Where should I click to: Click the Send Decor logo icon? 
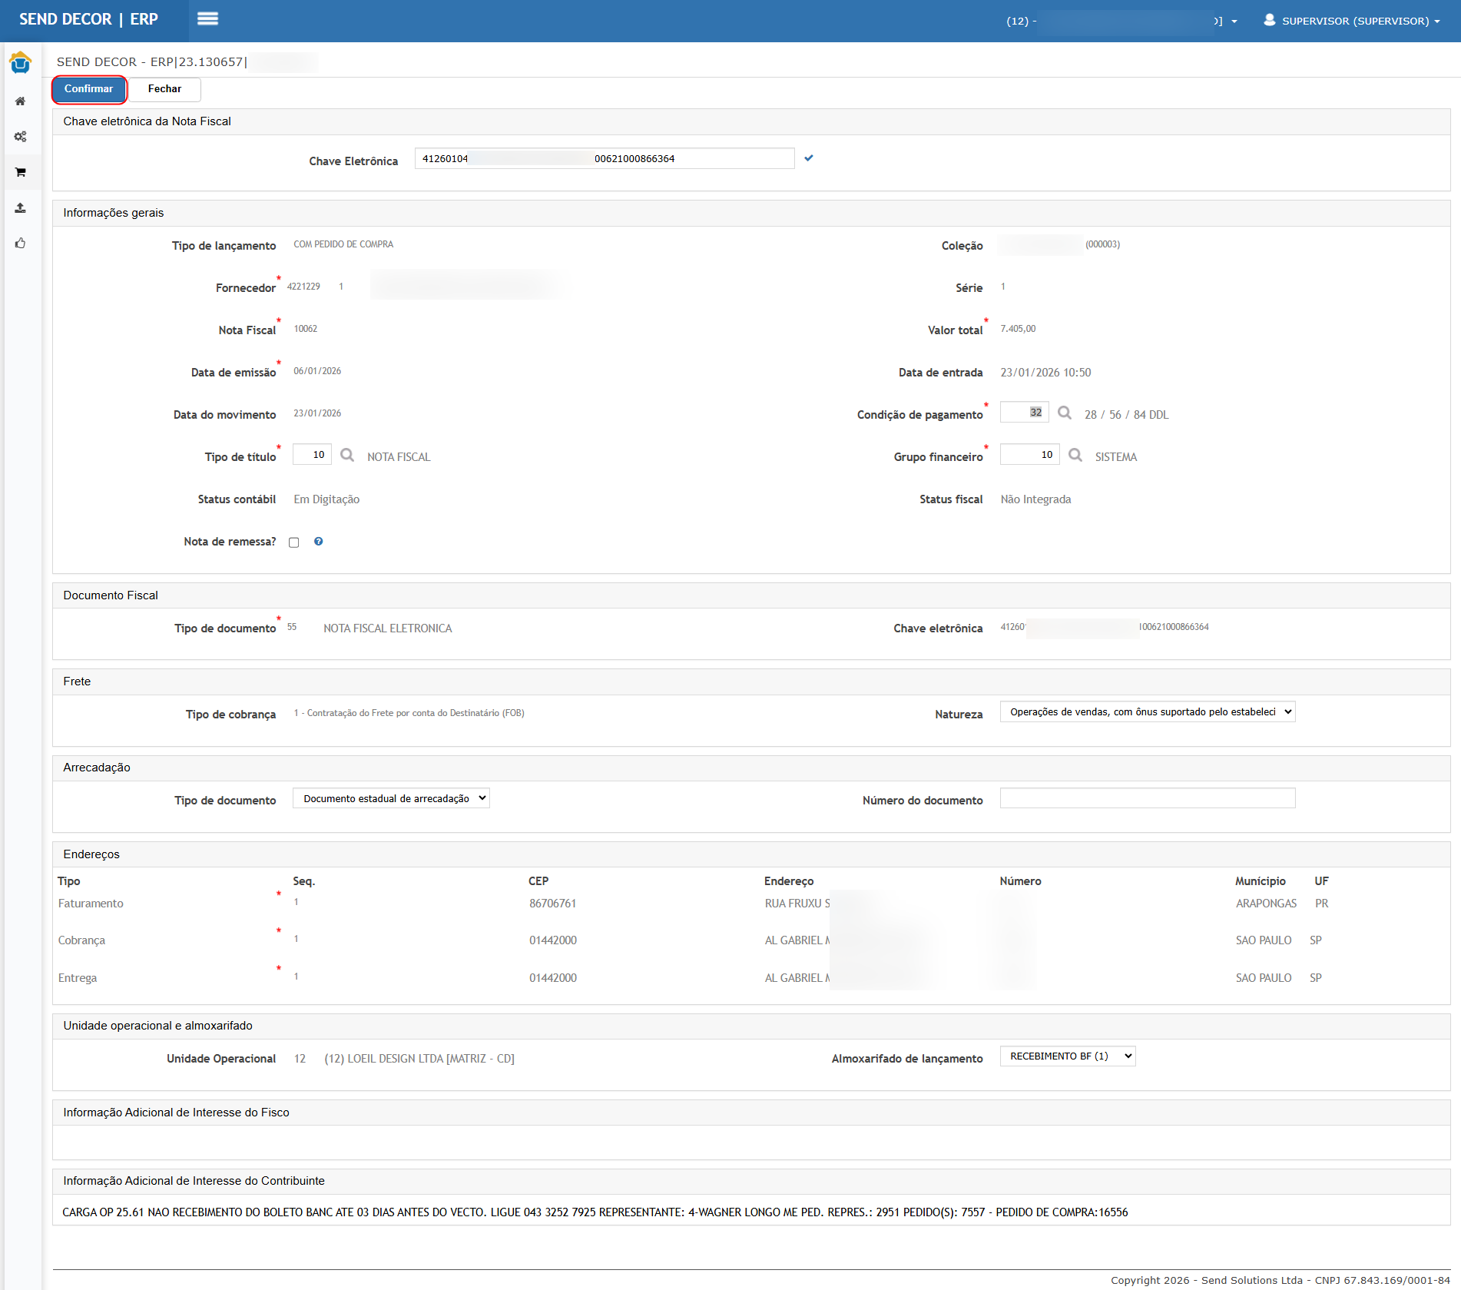click(21, 63)
